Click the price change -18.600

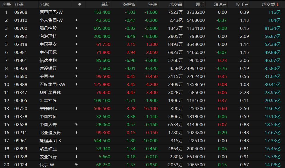150,36
